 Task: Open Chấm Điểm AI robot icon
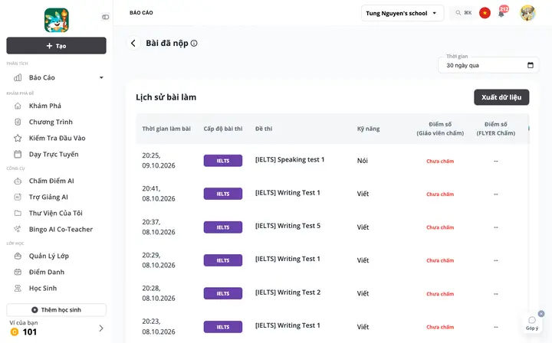18,181
